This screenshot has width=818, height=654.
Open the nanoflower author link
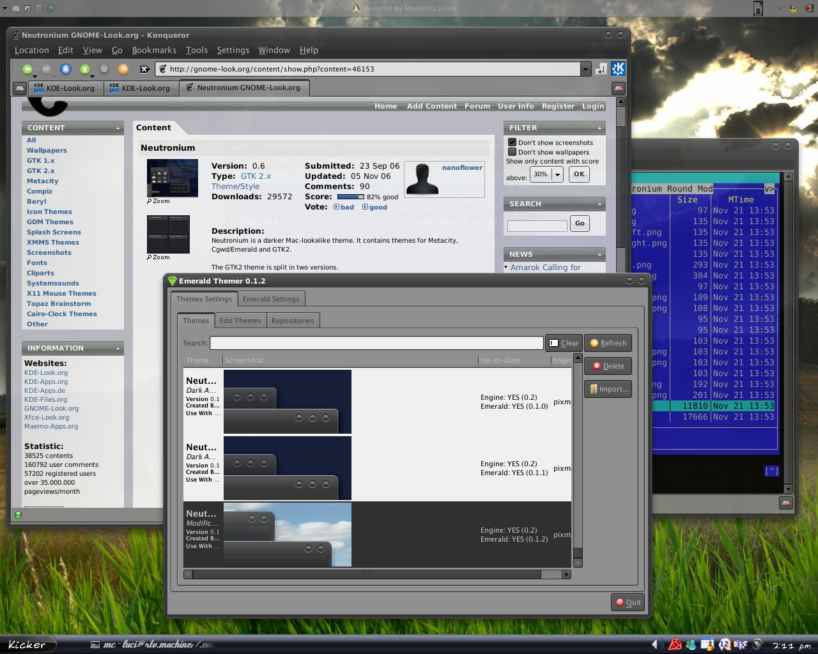pos(462,168)
